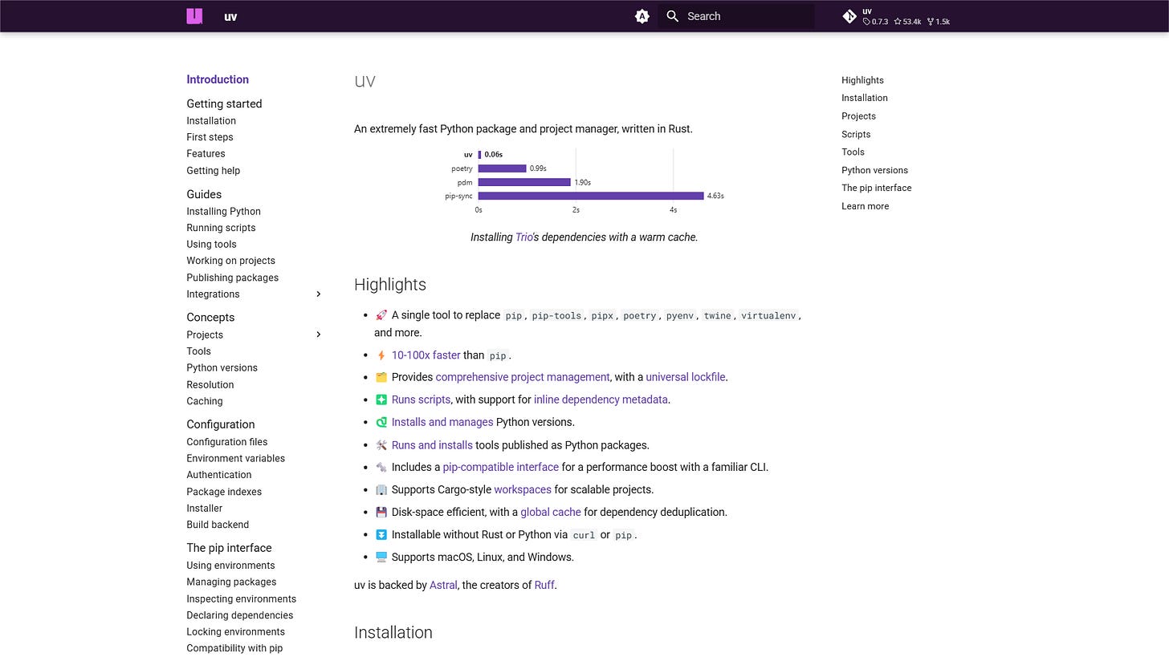1169x657 pixels.
Task: Open Running scripts guide
Action: pos(221,228)
